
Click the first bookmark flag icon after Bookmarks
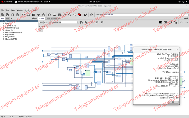tap(82, 22)
